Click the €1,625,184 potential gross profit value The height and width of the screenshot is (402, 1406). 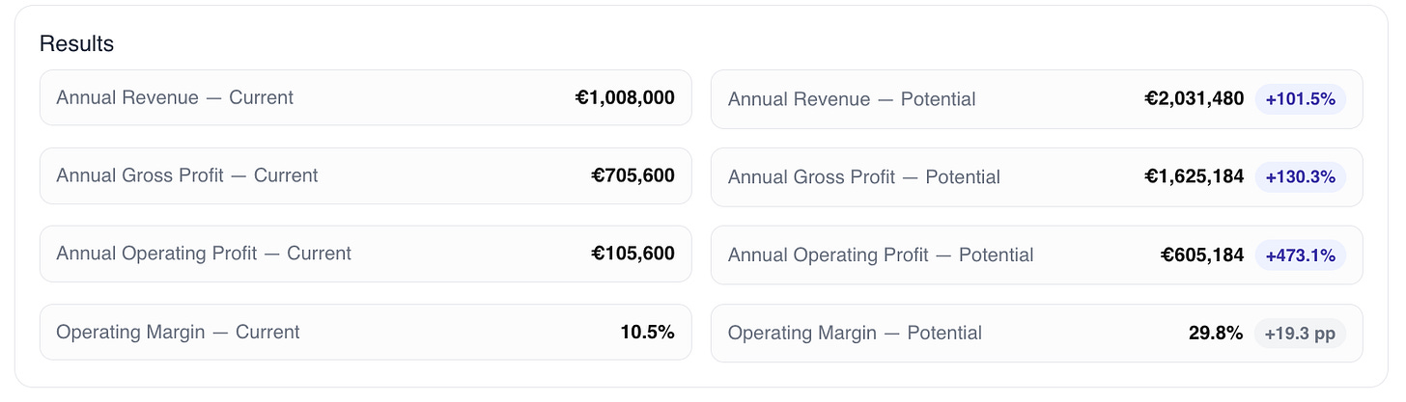coord(1194,176)
